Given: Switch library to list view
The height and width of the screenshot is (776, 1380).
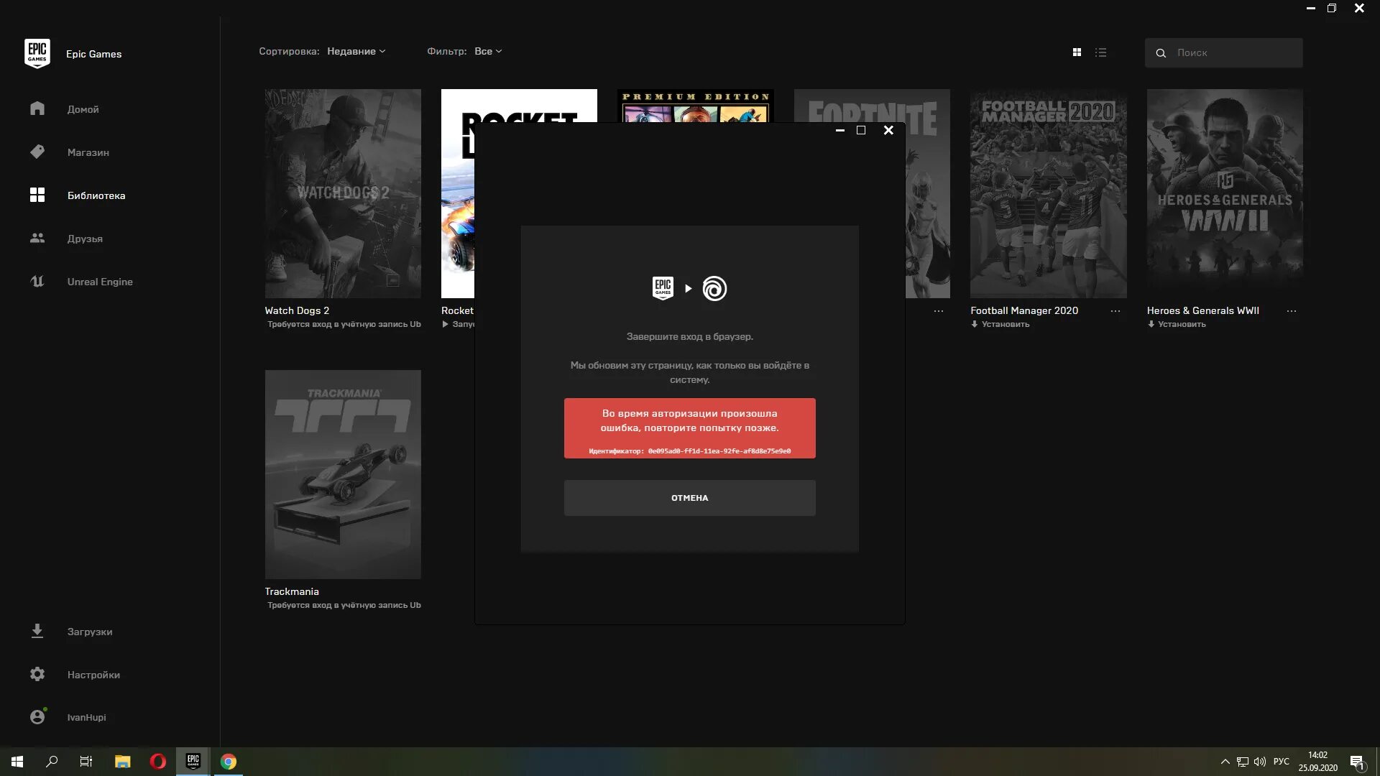Looking at the screenshot, I should (x=1100, y=52).
